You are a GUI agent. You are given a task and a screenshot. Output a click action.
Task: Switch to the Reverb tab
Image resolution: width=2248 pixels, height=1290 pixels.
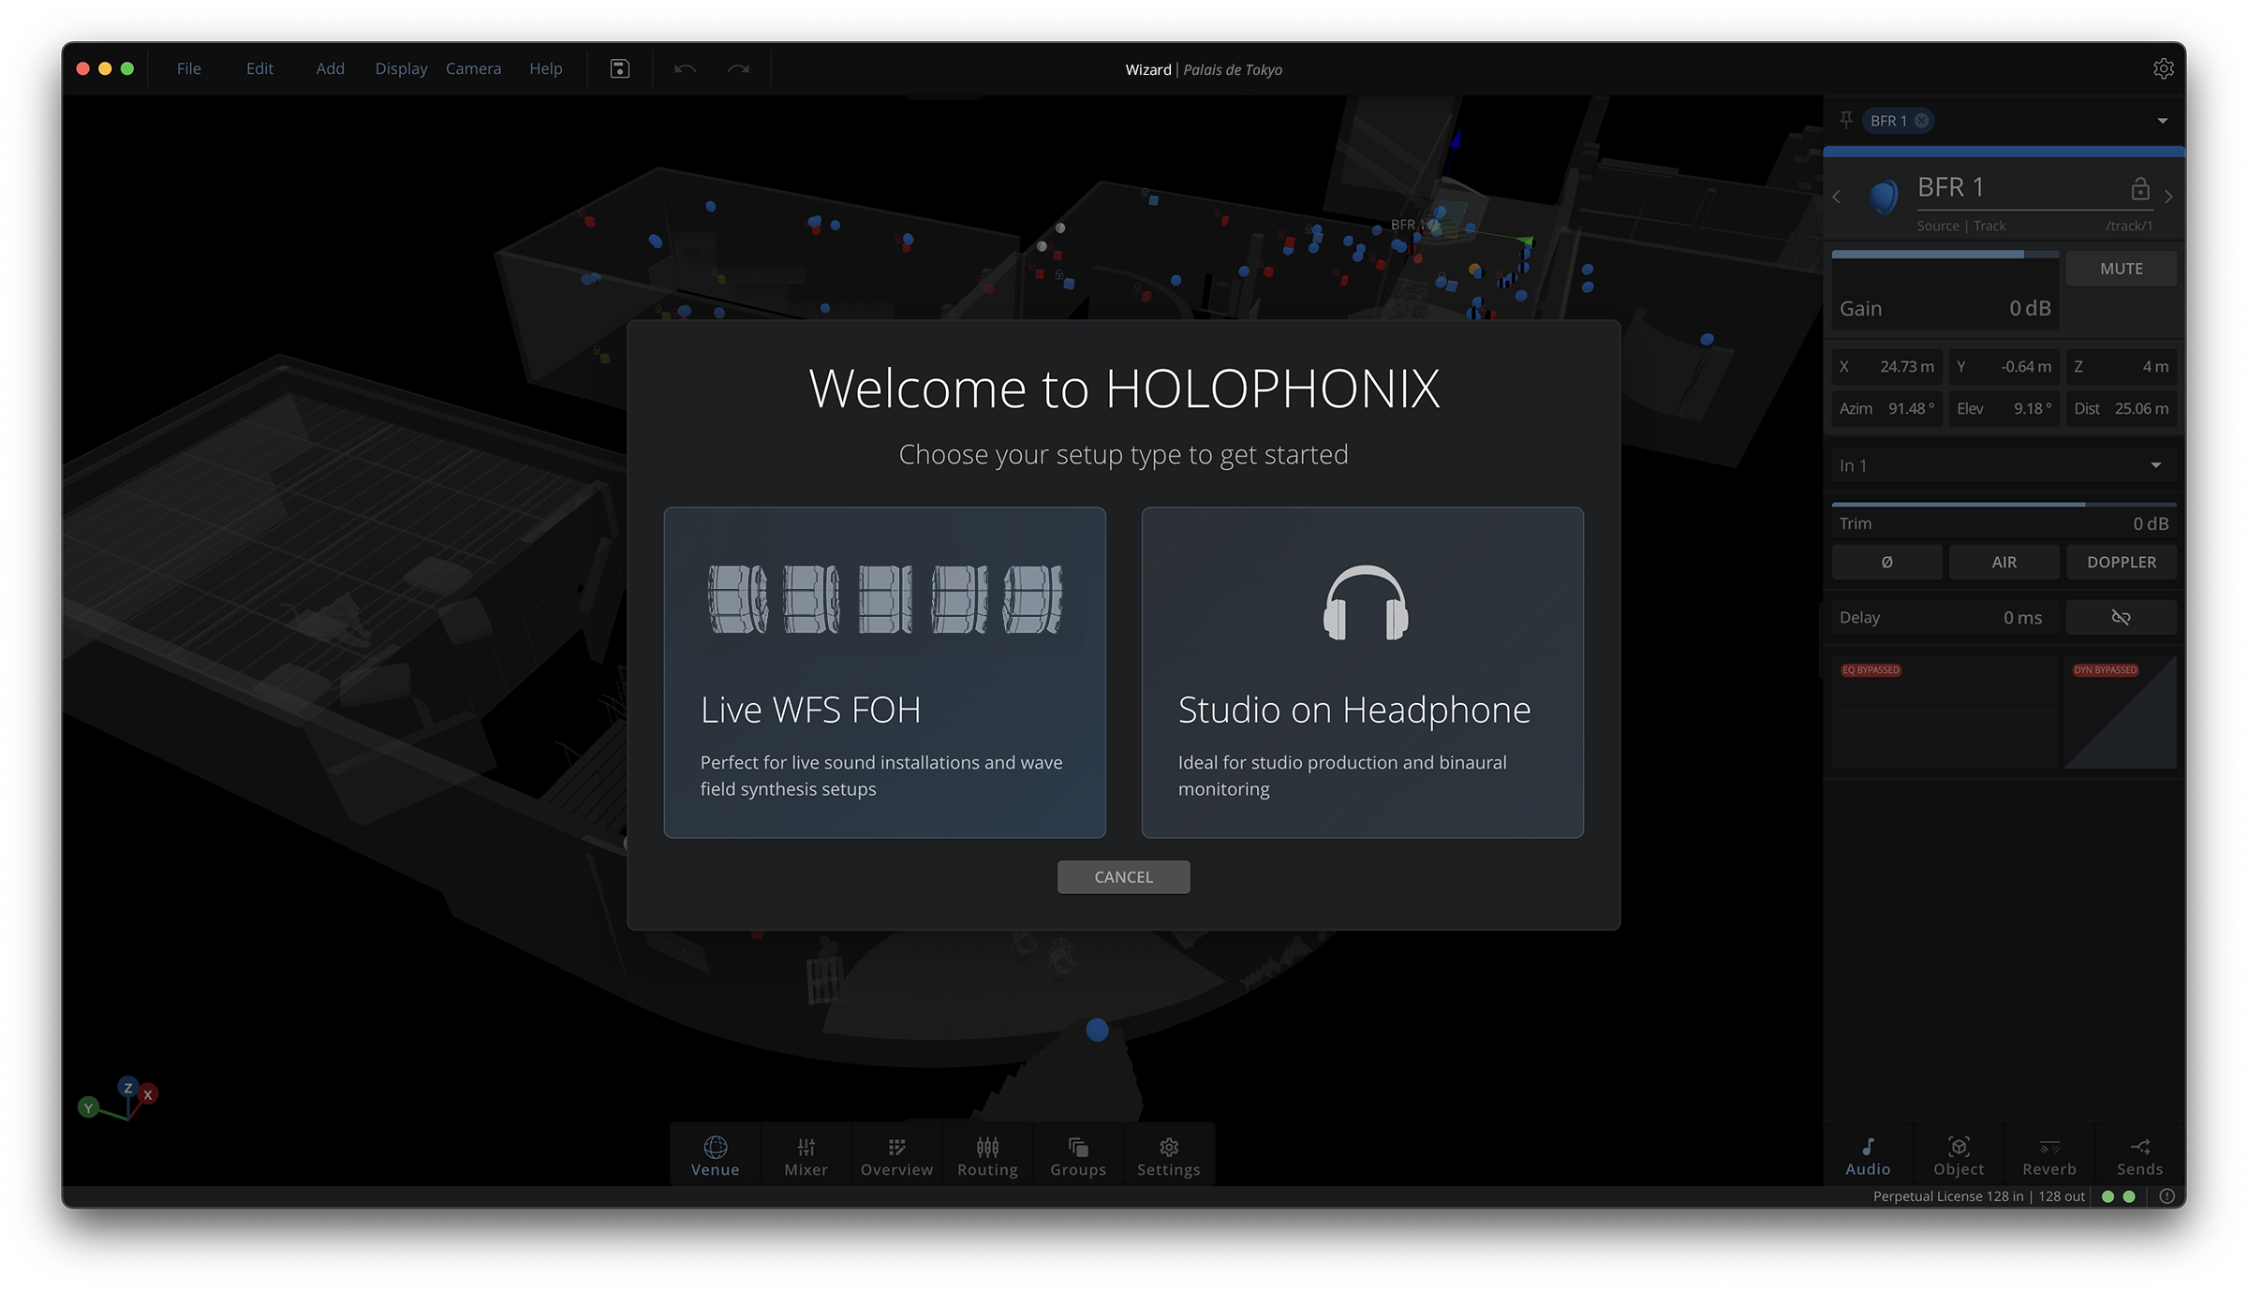pyautogui.click(x=2048, y=1157)
